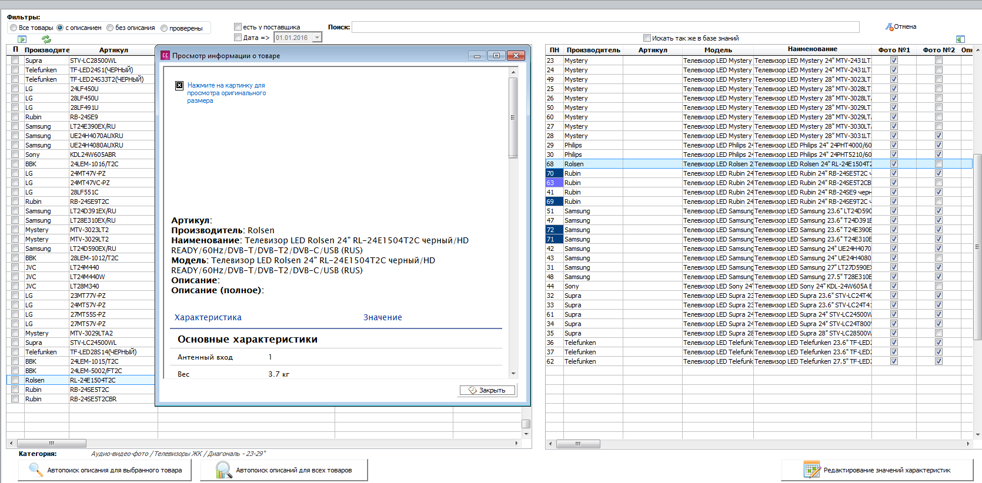Click the left table's horizontal scrollbar thumb

point(52,444)
